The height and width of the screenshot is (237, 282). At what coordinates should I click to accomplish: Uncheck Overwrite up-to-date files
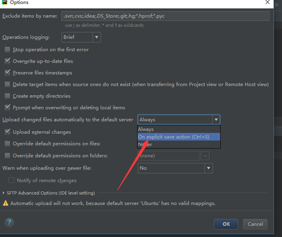[7, 61]
